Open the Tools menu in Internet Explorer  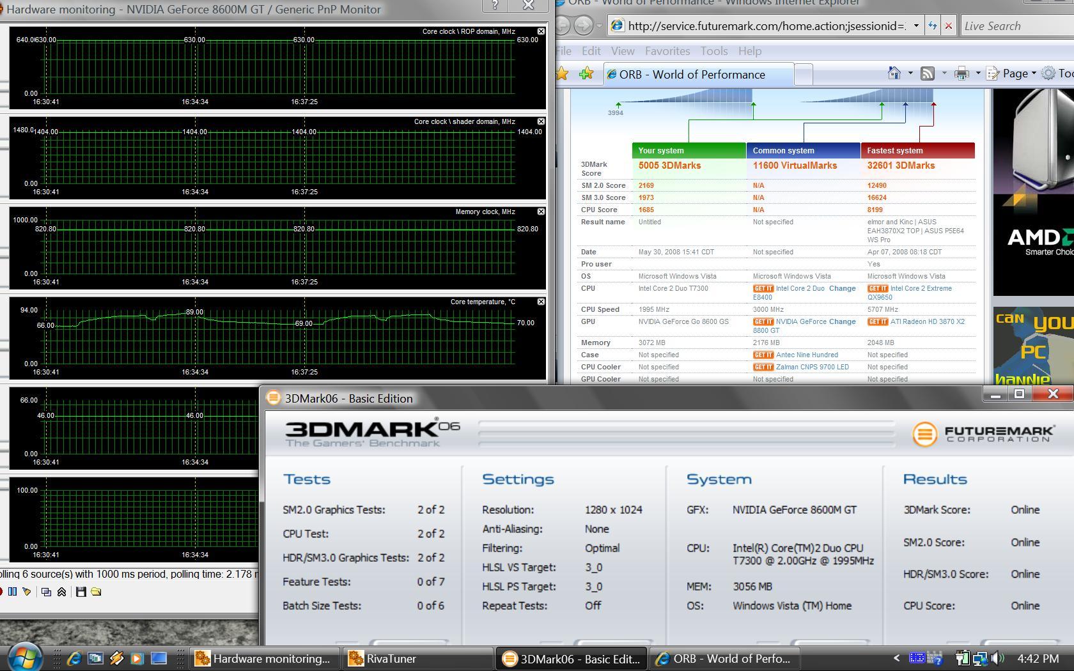[713, 51]
